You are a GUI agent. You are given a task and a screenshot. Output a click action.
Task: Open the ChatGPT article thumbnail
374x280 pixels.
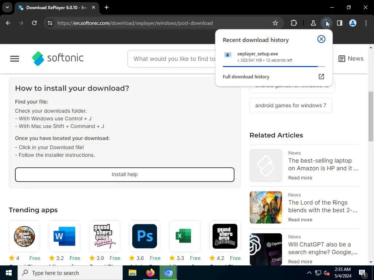tap(266, 249)
